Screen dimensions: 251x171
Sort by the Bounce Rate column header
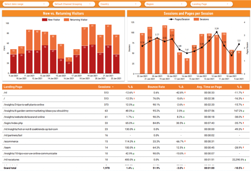click(156, 87)
